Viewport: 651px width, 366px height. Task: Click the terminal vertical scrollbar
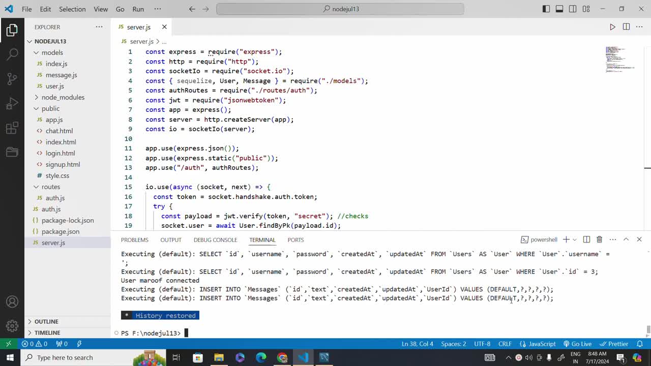(x=648, y=329)
